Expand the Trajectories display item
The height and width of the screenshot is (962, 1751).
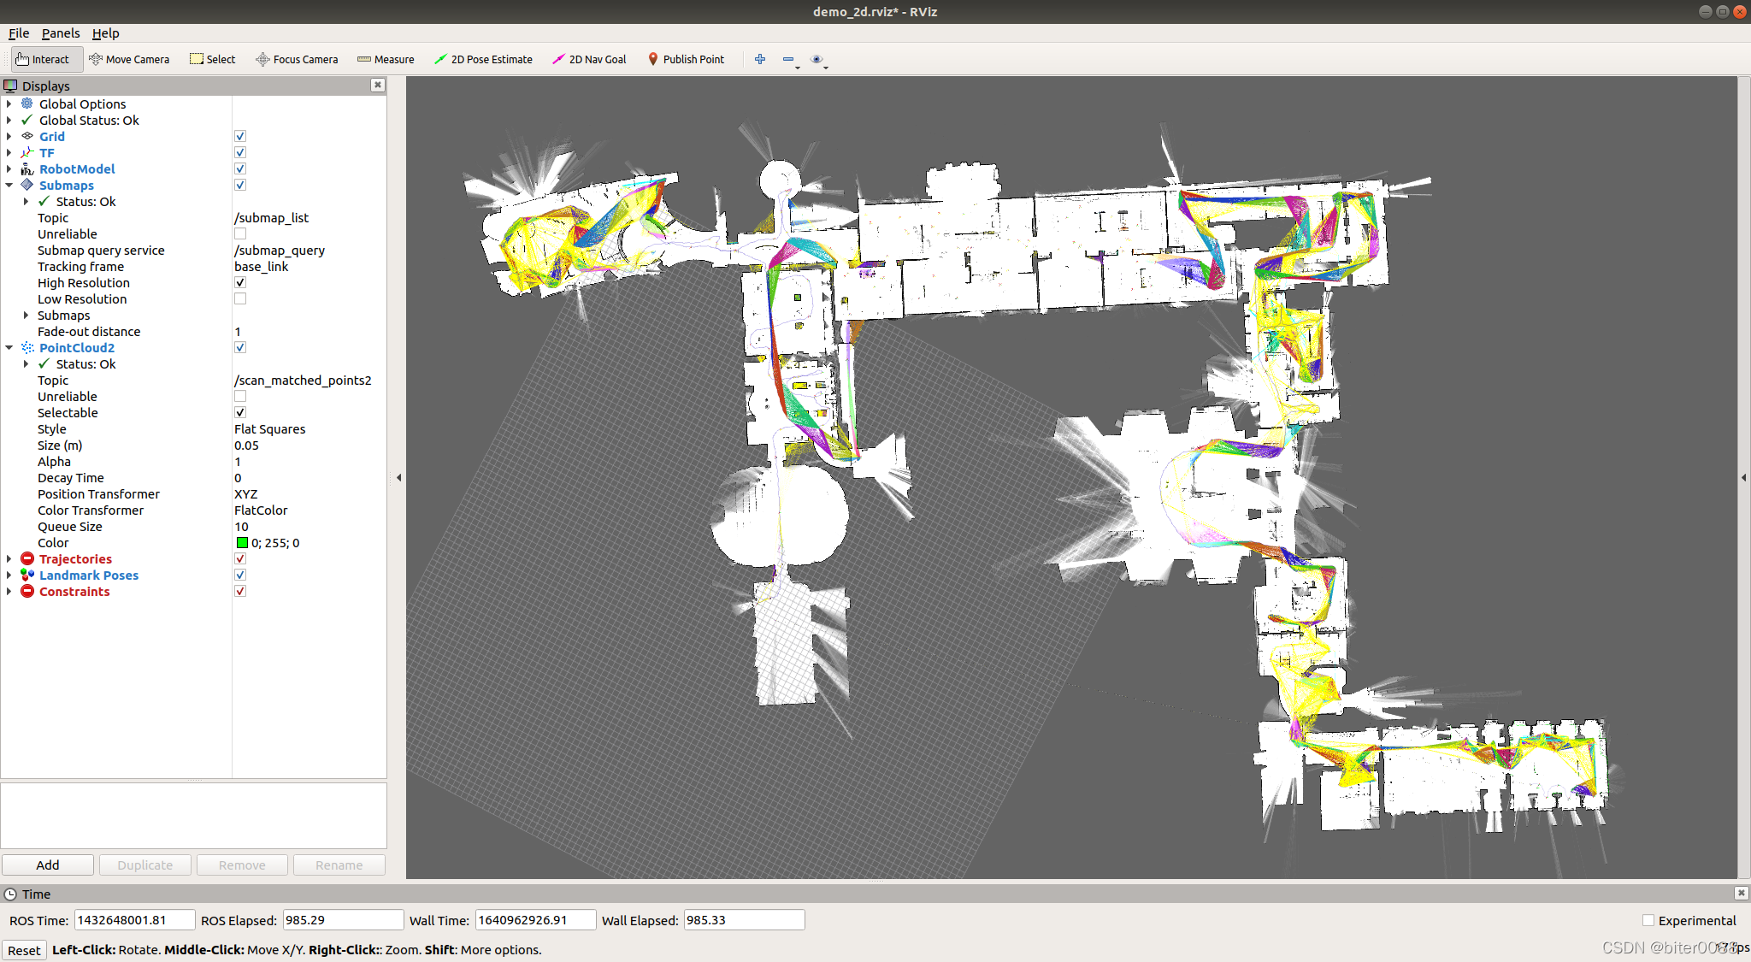click(9, 559)
